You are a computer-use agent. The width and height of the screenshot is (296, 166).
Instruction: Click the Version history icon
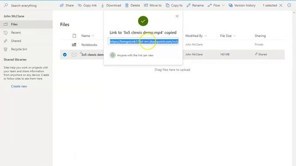coord(230,5)
